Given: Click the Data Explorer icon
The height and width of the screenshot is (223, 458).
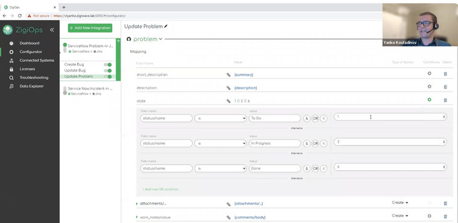Looking at the screenshot, I should click(11, 87).
